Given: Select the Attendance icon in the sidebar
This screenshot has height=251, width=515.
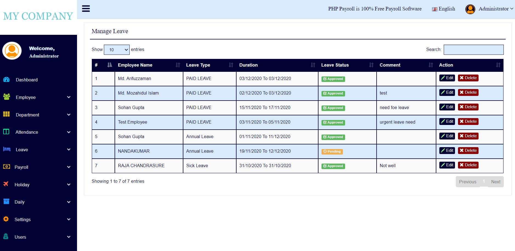Looking at the screenshot, I should tap(6, 132).
